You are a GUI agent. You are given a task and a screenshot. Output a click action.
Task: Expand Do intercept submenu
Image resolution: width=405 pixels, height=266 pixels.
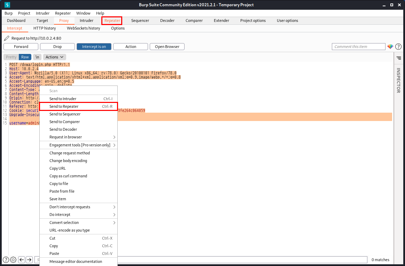point(78,215)
